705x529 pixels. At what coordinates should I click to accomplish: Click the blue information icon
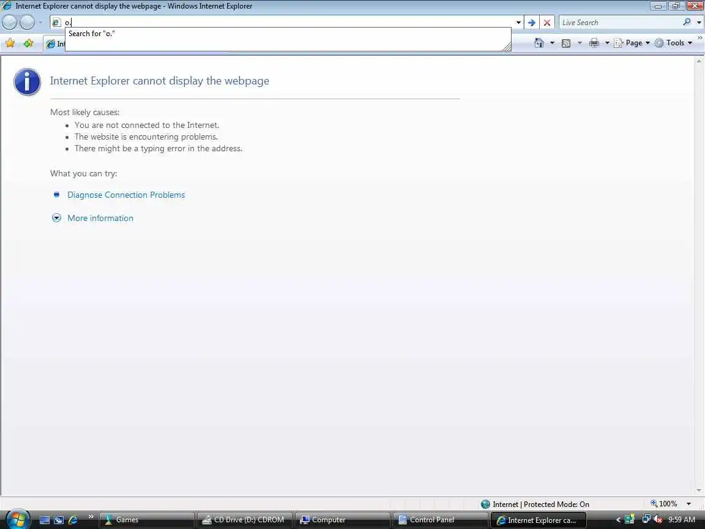pyautogui.click(x=27, y=81)
